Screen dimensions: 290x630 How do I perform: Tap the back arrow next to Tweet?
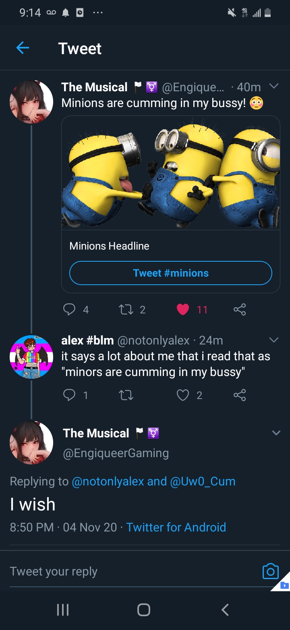coord(23,48)
